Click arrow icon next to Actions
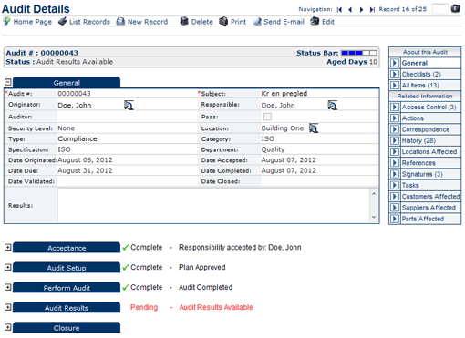The width and height of the screenshot is (465, 338). [395, 118]
